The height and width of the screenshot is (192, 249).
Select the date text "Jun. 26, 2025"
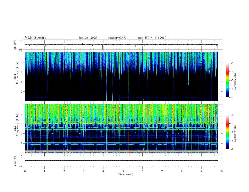(x=88, y=38)
